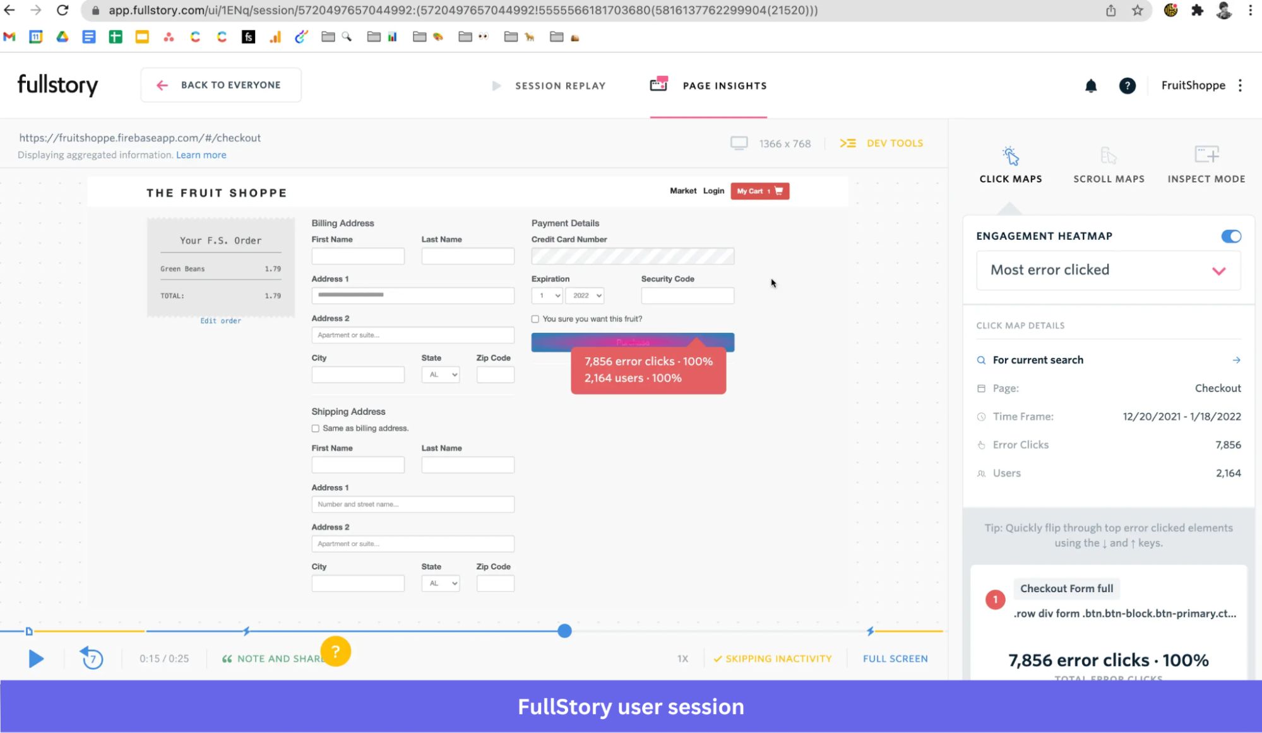The height and width of the screenshot is (733, 1262).
Task: Open the Learn more link
Action: (x=201, y=155)
